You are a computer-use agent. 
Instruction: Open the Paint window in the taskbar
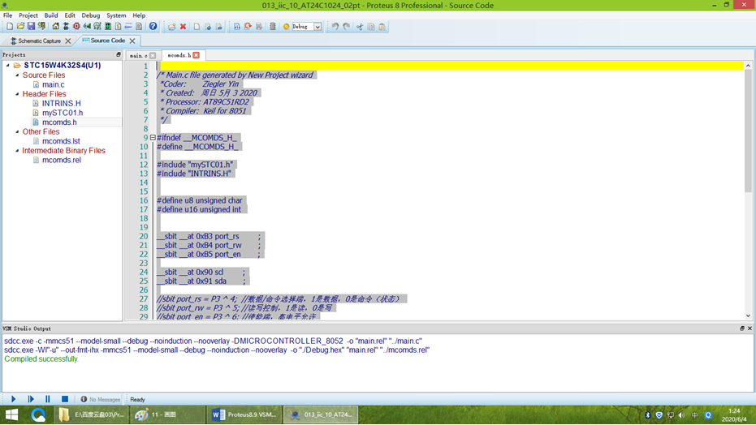pos(166,414)
